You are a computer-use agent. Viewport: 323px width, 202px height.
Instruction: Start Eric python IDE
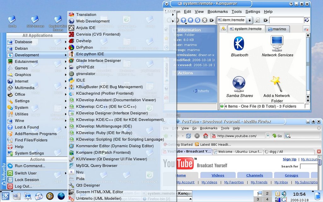[x=122, y=54]
